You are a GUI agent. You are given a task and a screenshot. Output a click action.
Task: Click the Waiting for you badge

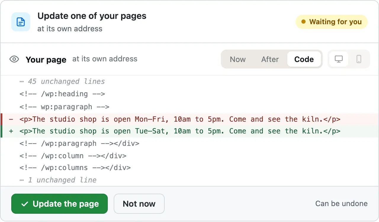[332, 22]
